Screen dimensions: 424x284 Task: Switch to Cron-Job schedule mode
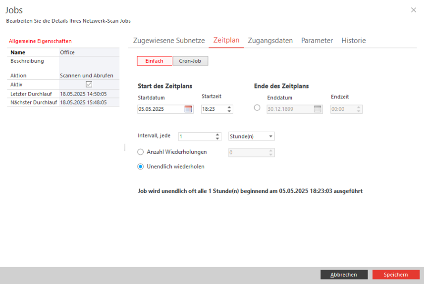coord(190,61)
